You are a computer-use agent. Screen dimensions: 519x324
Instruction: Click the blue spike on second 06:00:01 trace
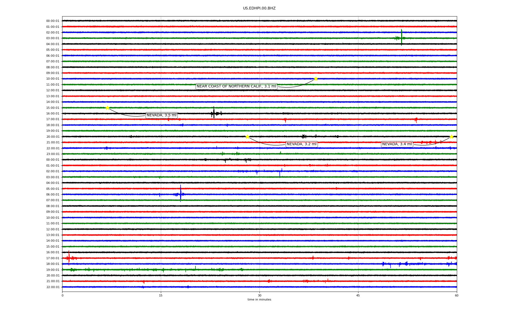[181, 193]
